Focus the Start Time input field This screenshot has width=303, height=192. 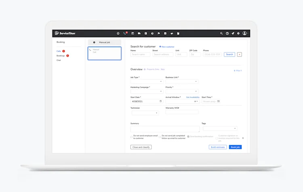(210, 101)
